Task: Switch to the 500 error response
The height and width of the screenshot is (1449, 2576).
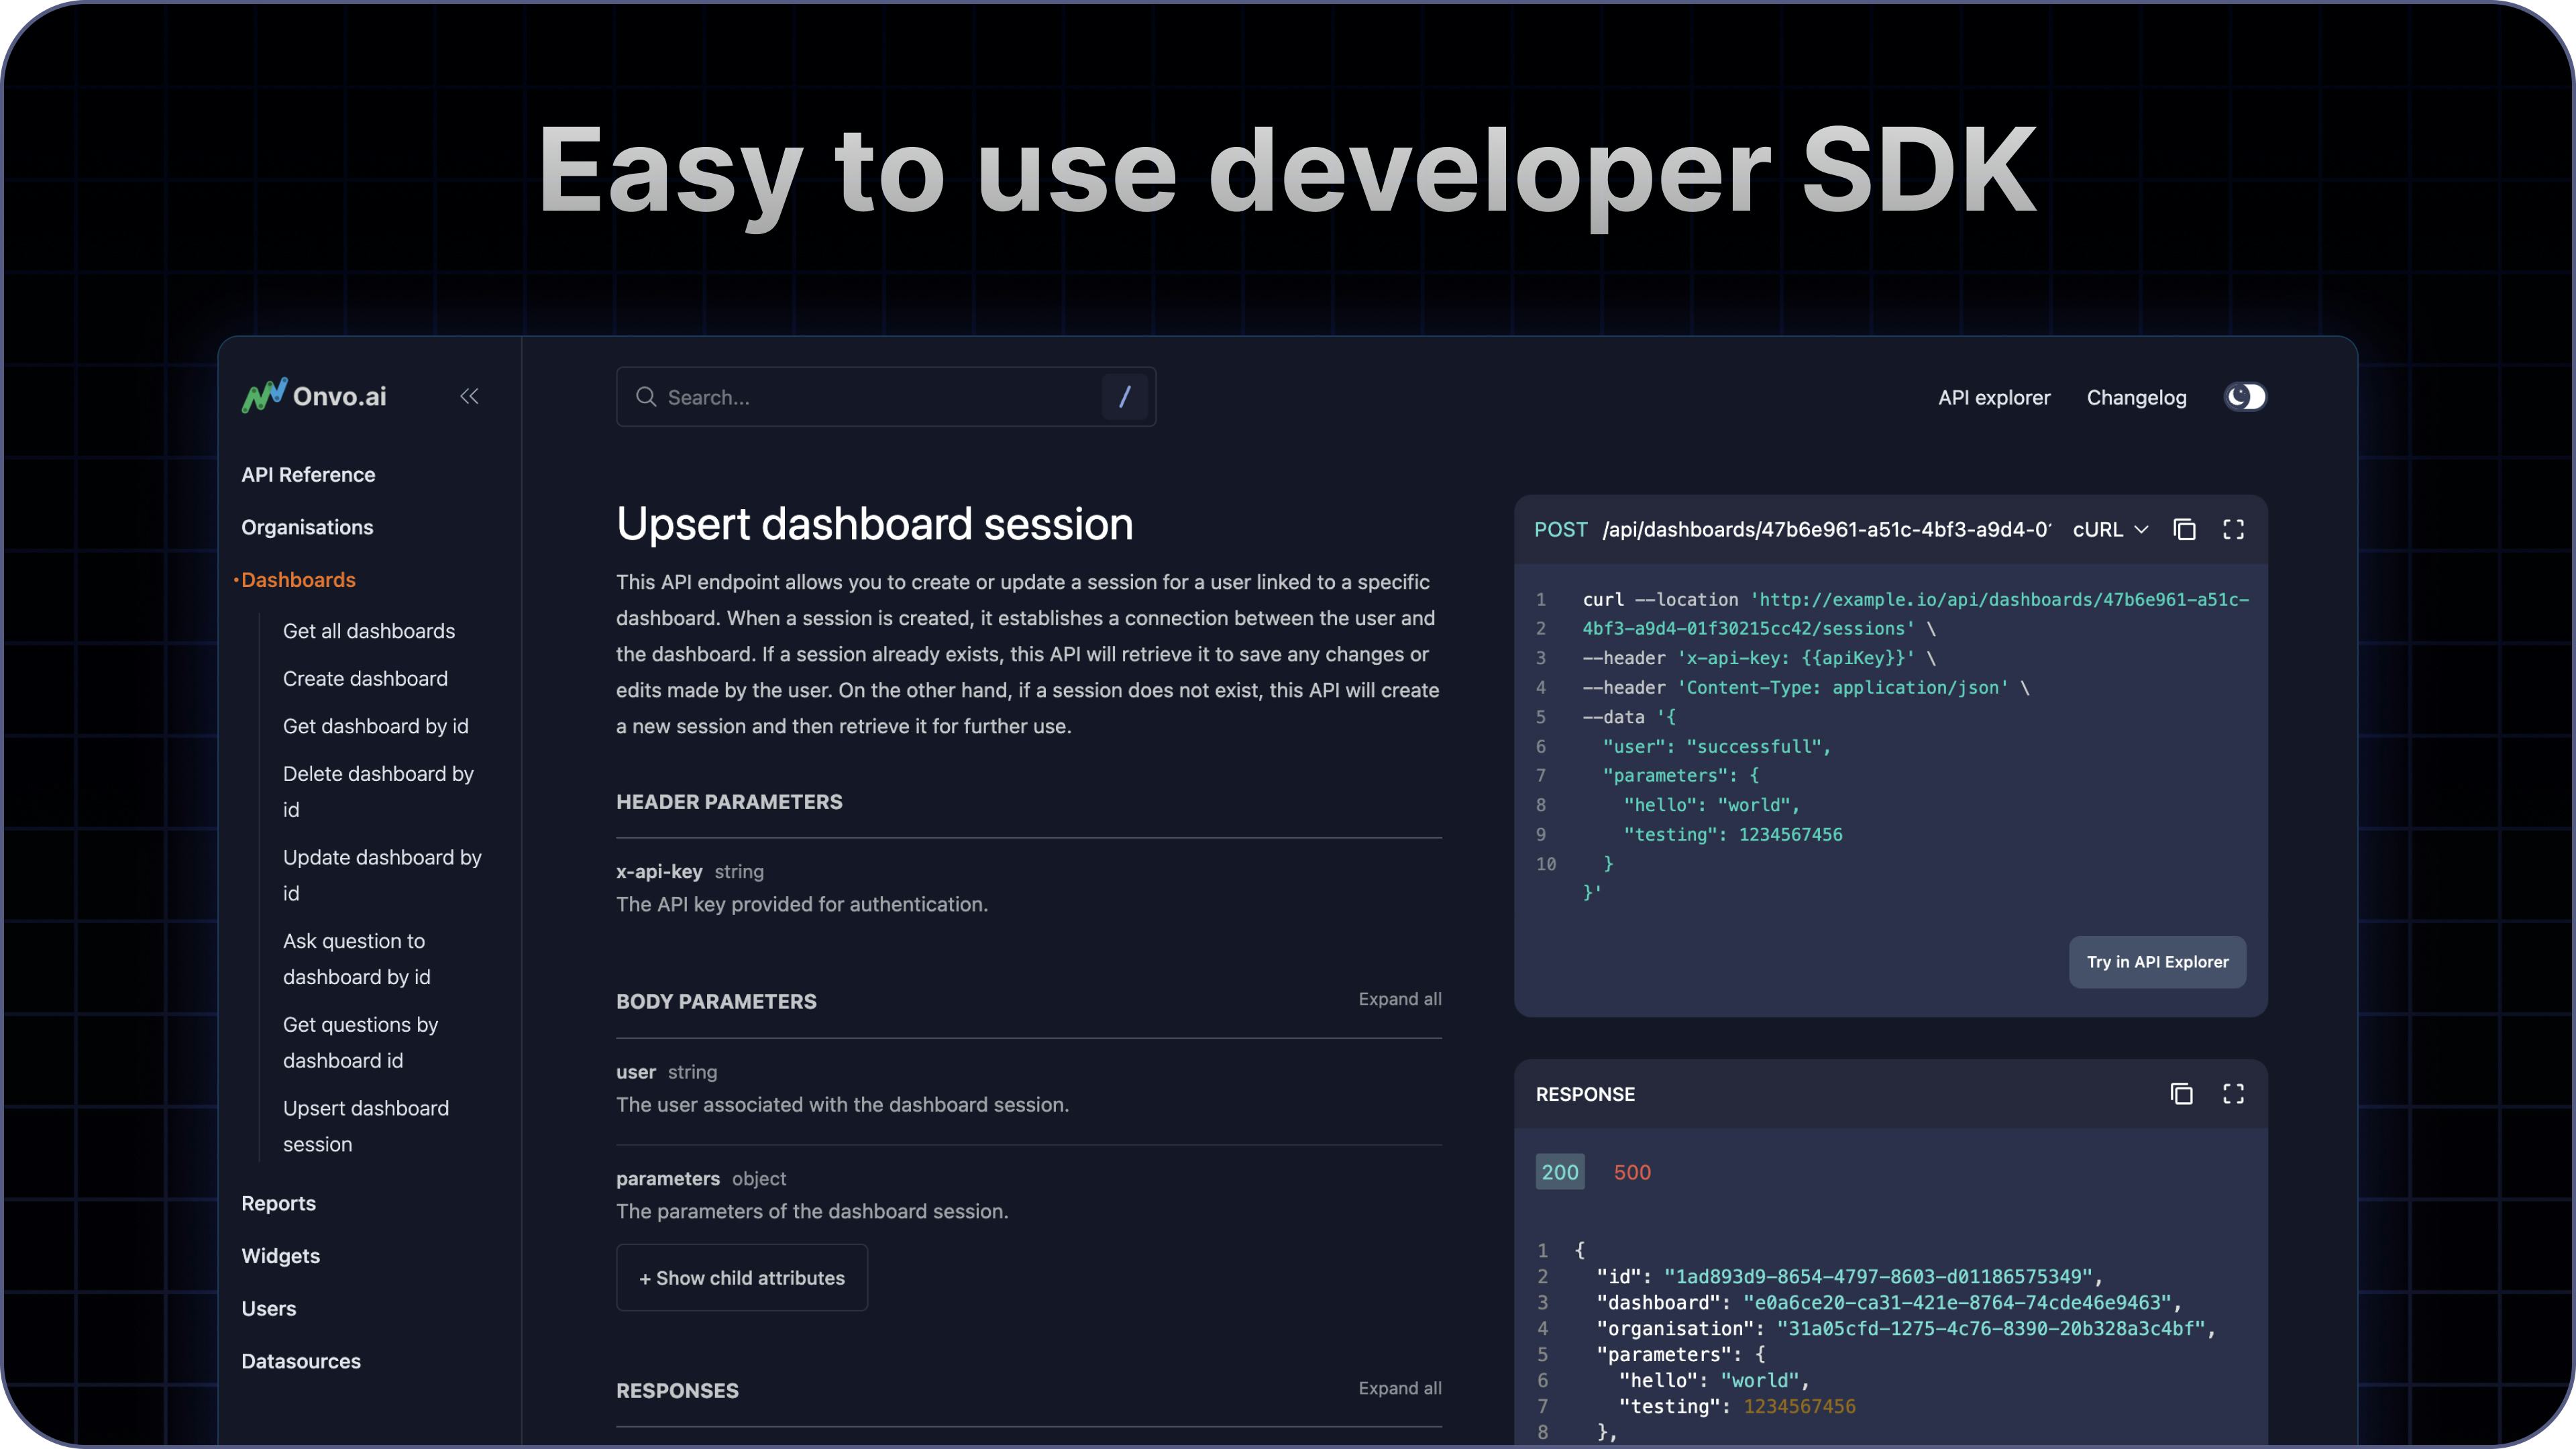Action: pyautogui.click(x=1632, y=1171)
